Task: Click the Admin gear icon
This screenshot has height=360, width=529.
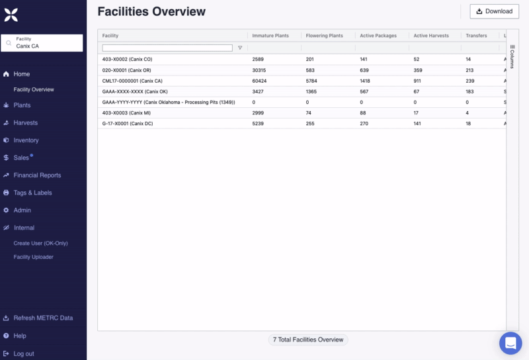Action: point(6,210)
